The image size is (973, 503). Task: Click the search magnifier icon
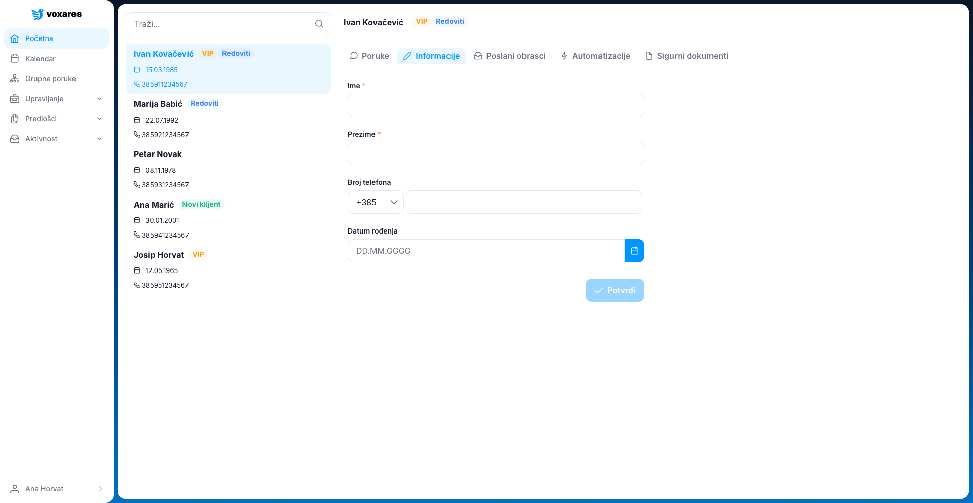point(319,24)
